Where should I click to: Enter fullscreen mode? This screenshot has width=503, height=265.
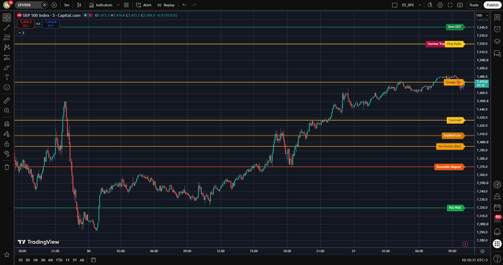(x=450, y=5)
